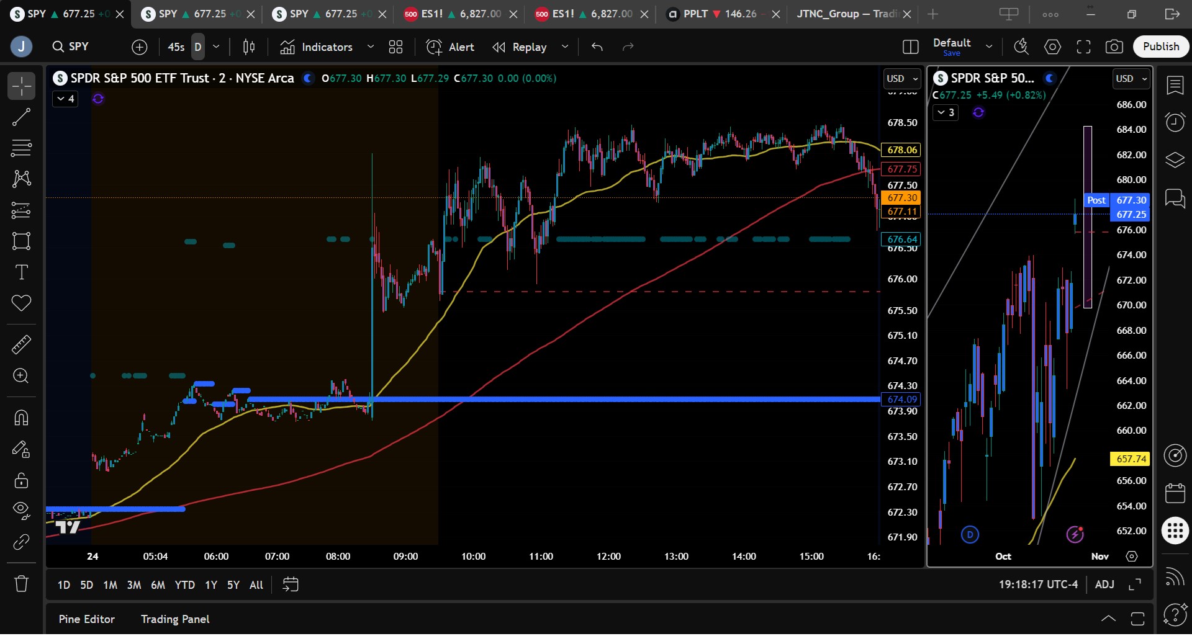Select the 3M time range
The height and width of the screenshot is (636, 1192).
[134, 585]
